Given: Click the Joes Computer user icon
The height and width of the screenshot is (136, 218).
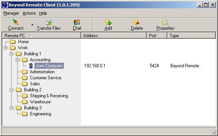Looking at the screenshot, I should pos(31,66).
